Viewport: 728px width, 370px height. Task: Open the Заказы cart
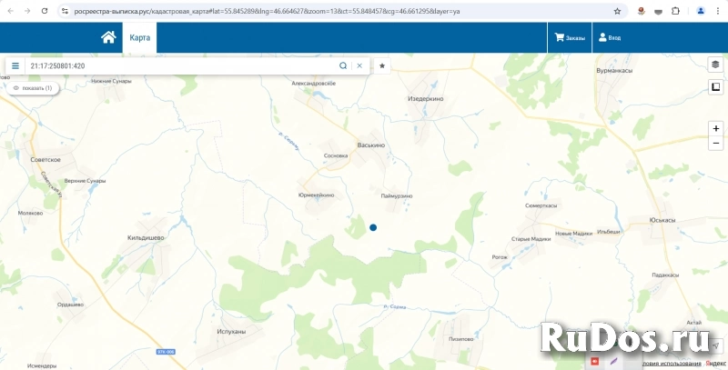coord(570,38)
